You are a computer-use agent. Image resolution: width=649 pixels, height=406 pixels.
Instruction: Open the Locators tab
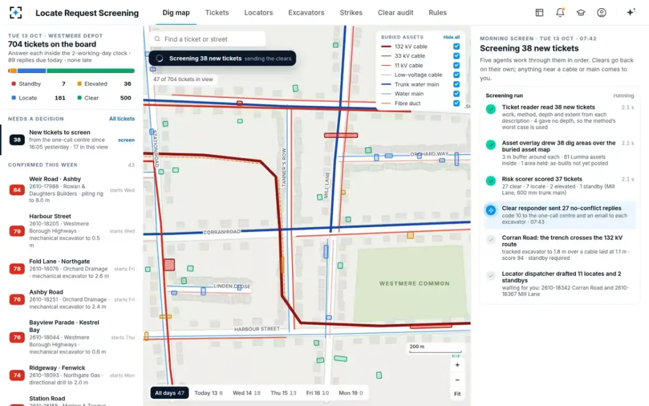(259, 12)
